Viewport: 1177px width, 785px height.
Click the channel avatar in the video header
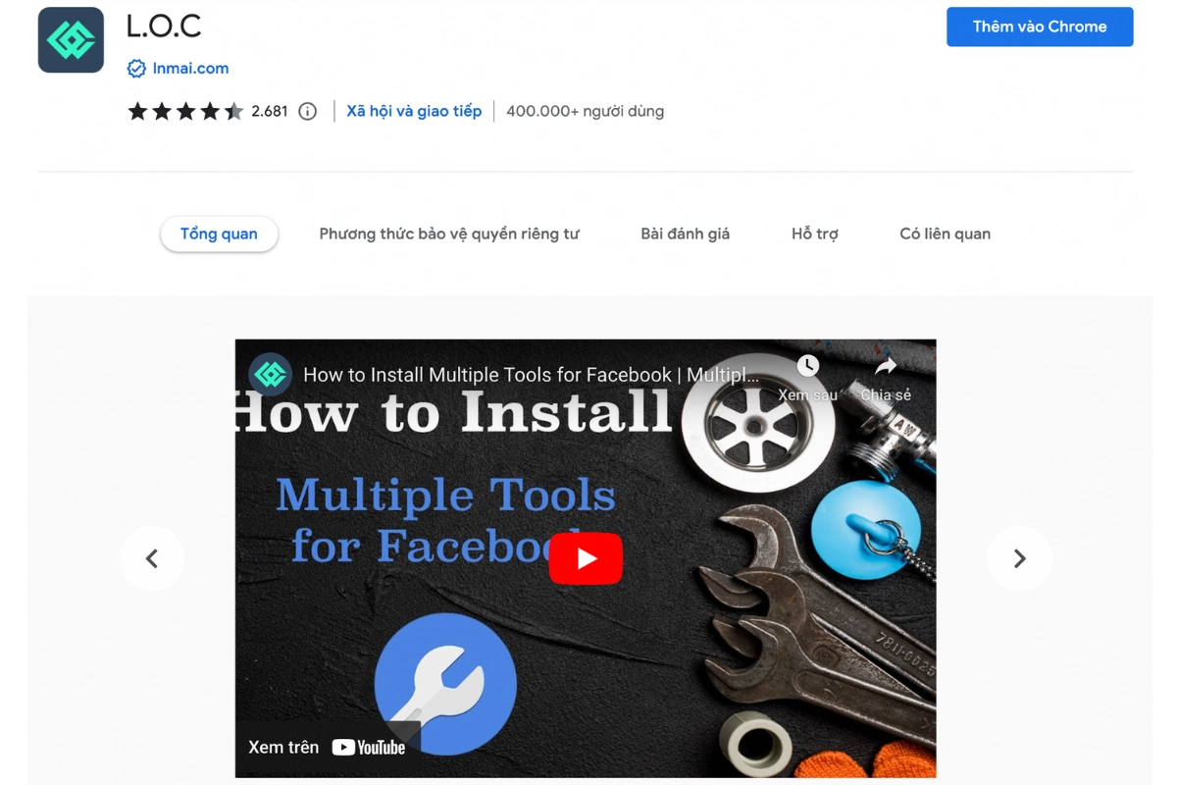click(x=270, y=375)
